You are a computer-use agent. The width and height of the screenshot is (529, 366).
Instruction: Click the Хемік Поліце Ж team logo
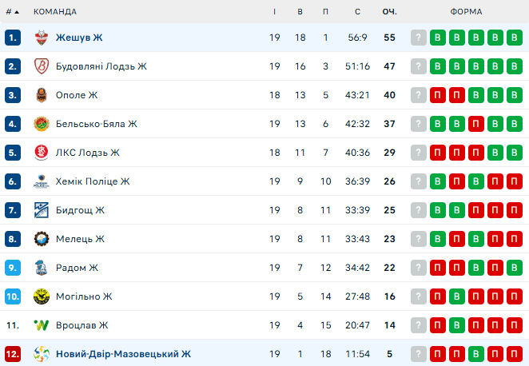tap(42, 181)
